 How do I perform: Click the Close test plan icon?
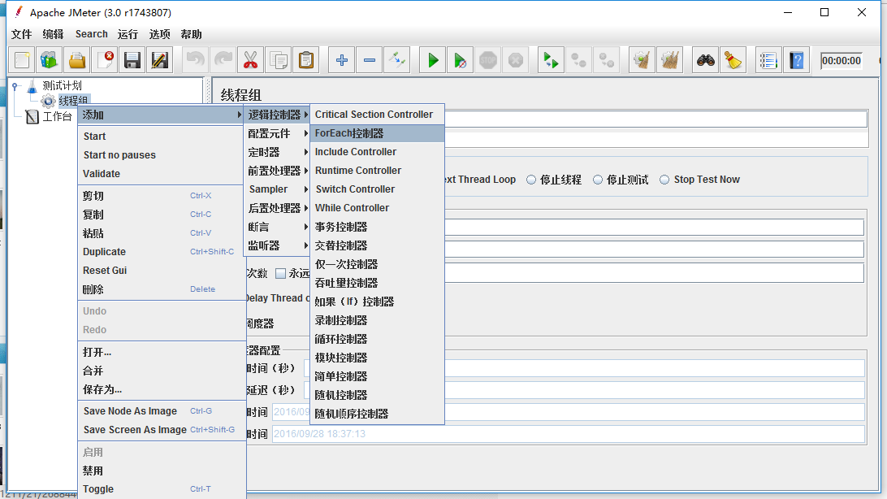(106, 60)
